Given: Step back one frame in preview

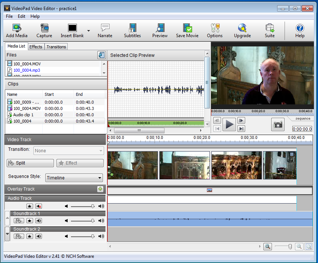Looking at the screenshot, I should (x=217, y=121).
